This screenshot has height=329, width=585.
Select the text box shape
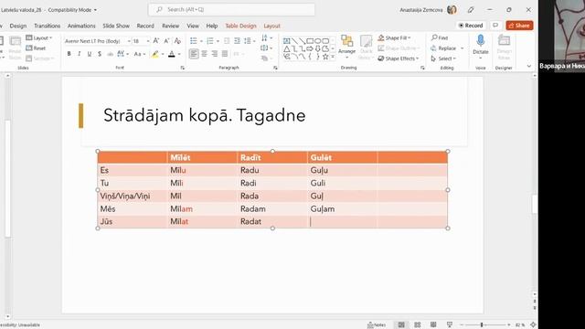click(x=286, y=40)
